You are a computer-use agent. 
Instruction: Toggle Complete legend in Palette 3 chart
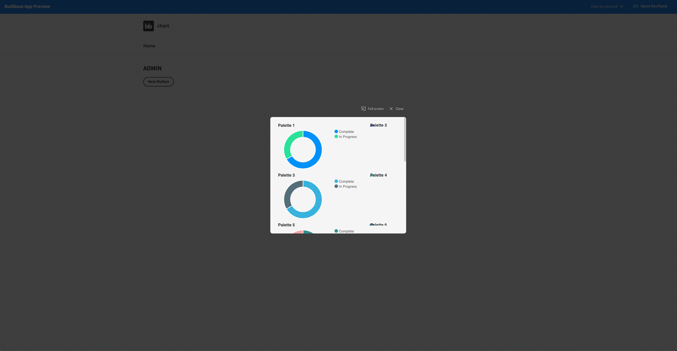tap(344, 181)
